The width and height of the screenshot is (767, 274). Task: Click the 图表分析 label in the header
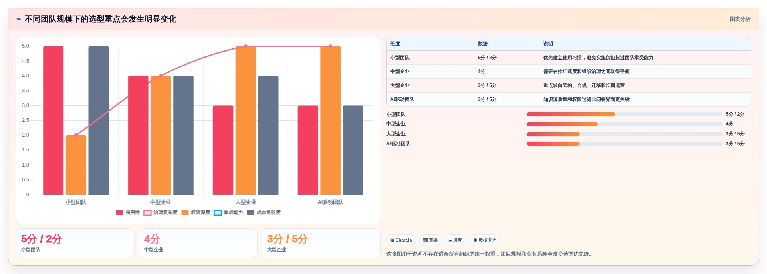tap(740, 19)
